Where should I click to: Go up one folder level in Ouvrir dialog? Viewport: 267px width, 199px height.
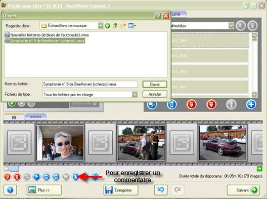coord(115,26)
